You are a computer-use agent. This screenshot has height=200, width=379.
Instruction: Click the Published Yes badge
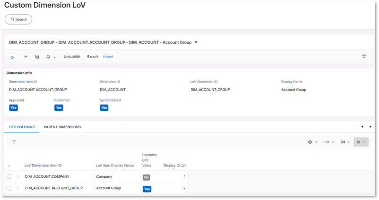click(59, 108)
